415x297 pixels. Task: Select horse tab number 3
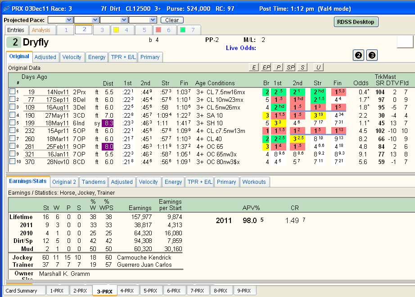coord(102,30)
